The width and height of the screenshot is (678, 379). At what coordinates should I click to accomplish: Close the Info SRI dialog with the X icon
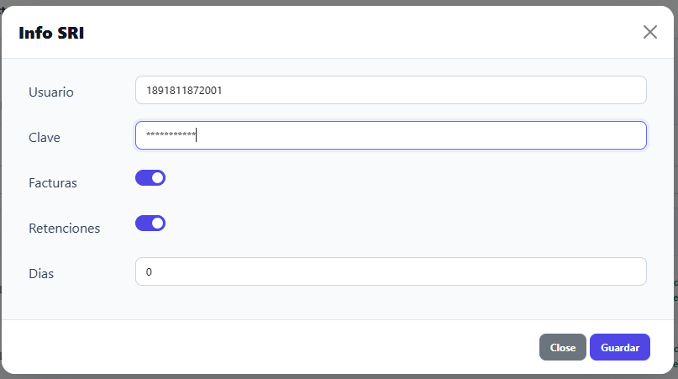tap(650, 32)
